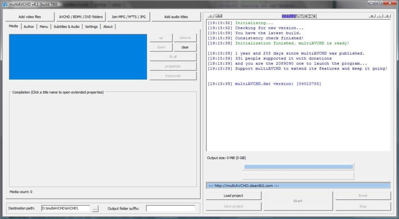399x219 pixels.
Task: Click the Destination path field
Action: click(65, 208)
